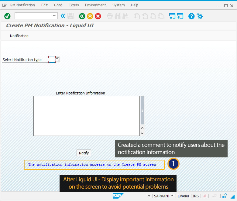
Task: Open the blue Help question icon
Action: [191, 16]
